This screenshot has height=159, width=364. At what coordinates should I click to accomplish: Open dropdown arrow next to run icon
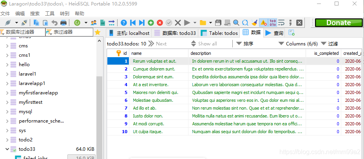point(195,22)
